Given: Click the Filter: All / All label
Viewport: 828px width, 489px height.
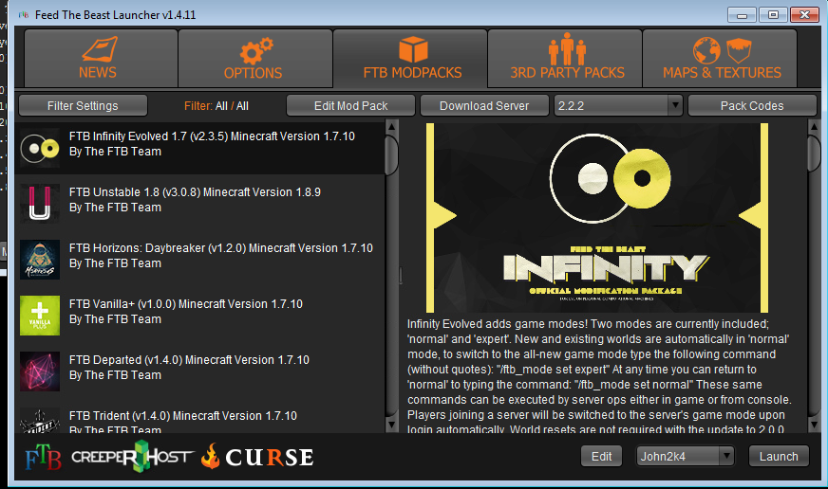Looking at the screenshot, I should pos(216,106).
